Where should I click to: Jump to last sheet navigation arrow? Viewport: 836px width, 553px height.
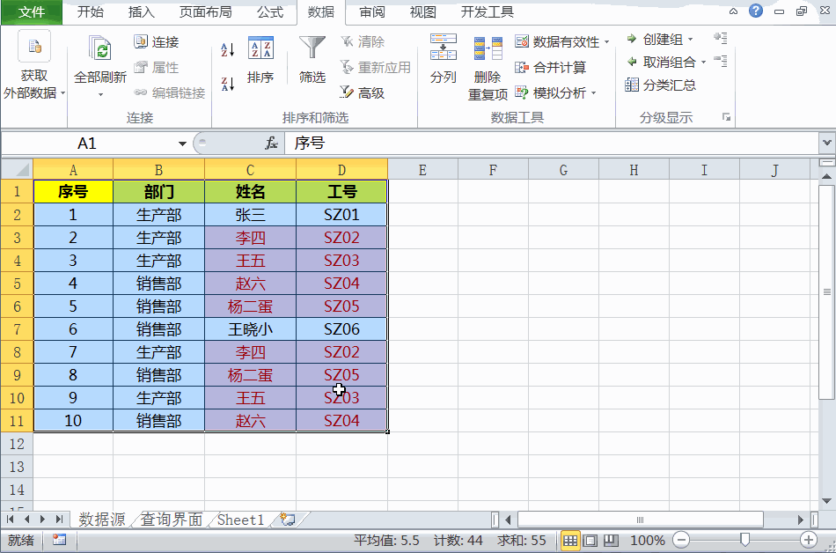(59, 520)
